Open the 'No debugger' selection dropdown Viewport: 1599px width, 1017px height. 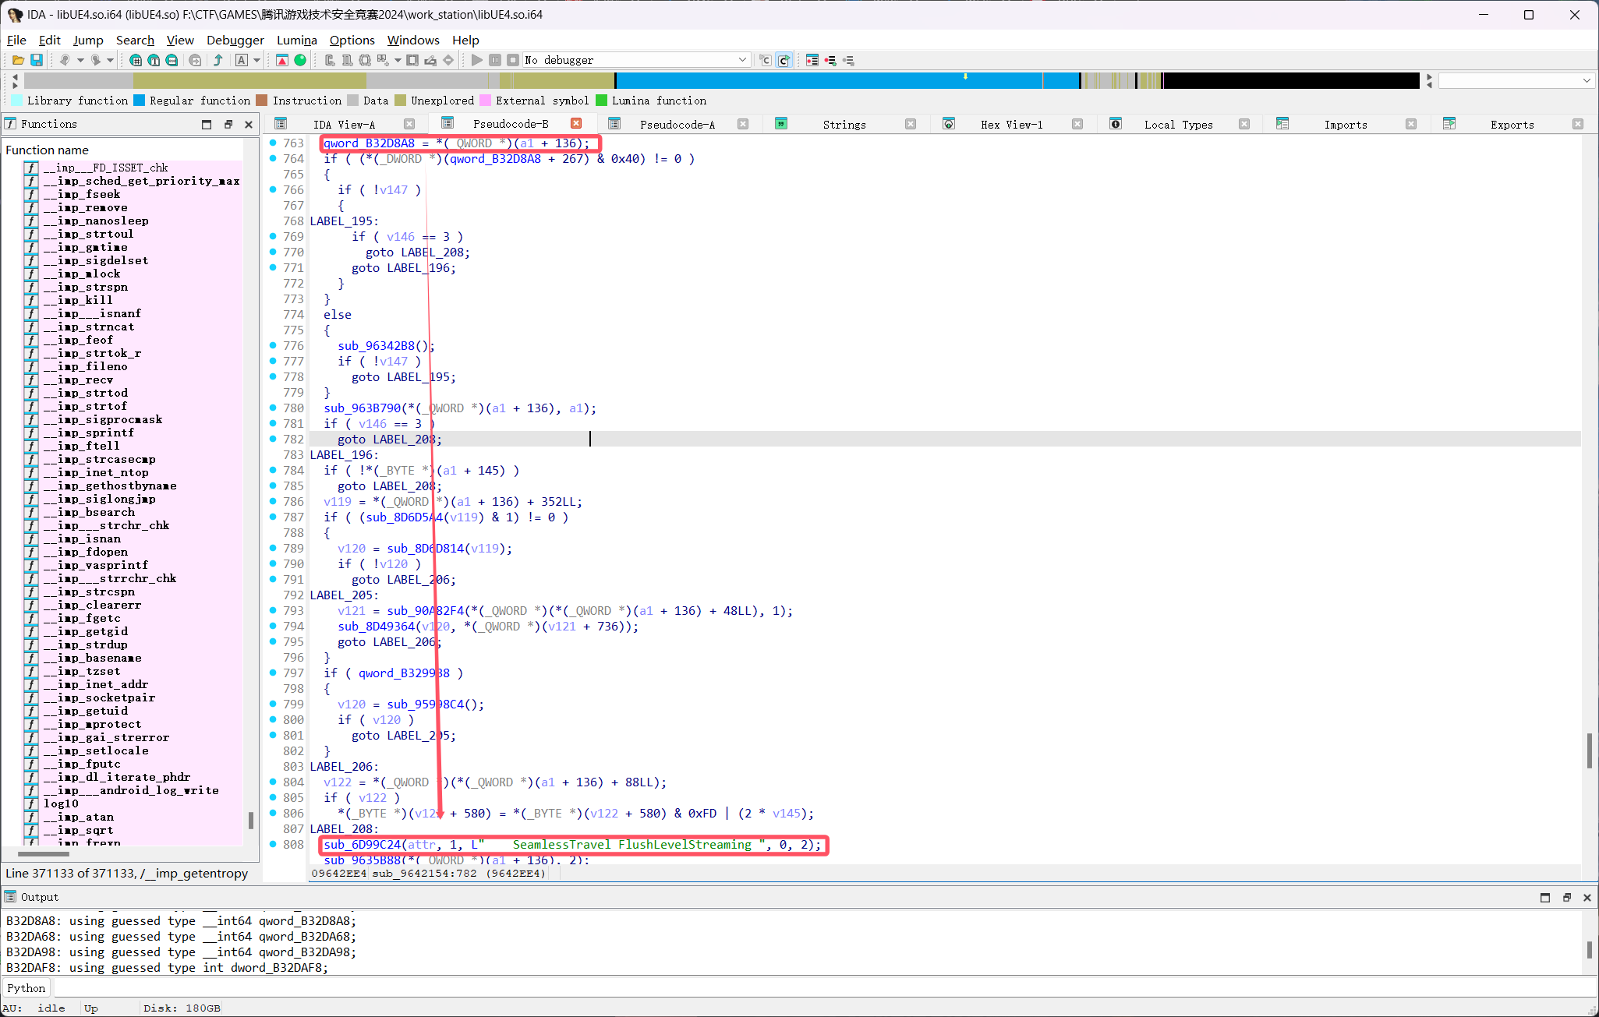pos(636,60)
